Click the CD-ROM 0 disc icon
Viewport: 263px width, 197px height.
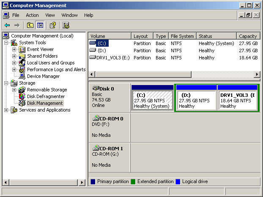pos(96,118)
